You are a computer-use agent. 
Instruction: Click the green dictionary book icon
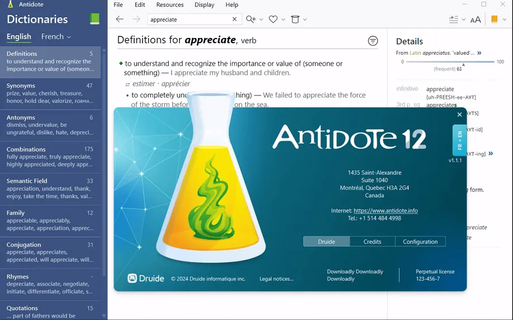[94, 19]
